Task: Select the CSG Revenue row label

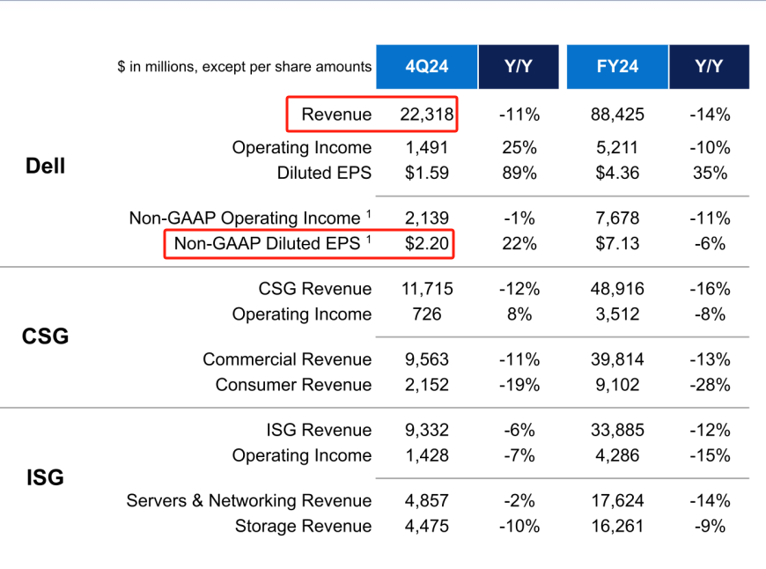Action: [x=314, y=289]
